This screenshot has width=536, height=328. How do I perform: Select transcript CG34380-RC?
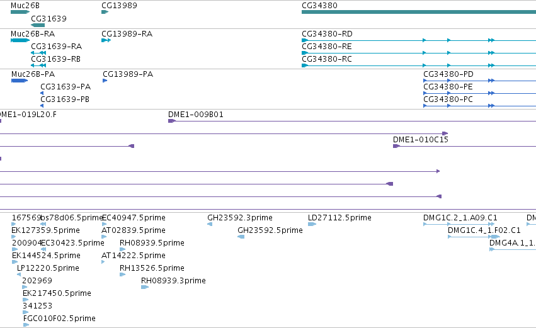click(x=419, y=65)
